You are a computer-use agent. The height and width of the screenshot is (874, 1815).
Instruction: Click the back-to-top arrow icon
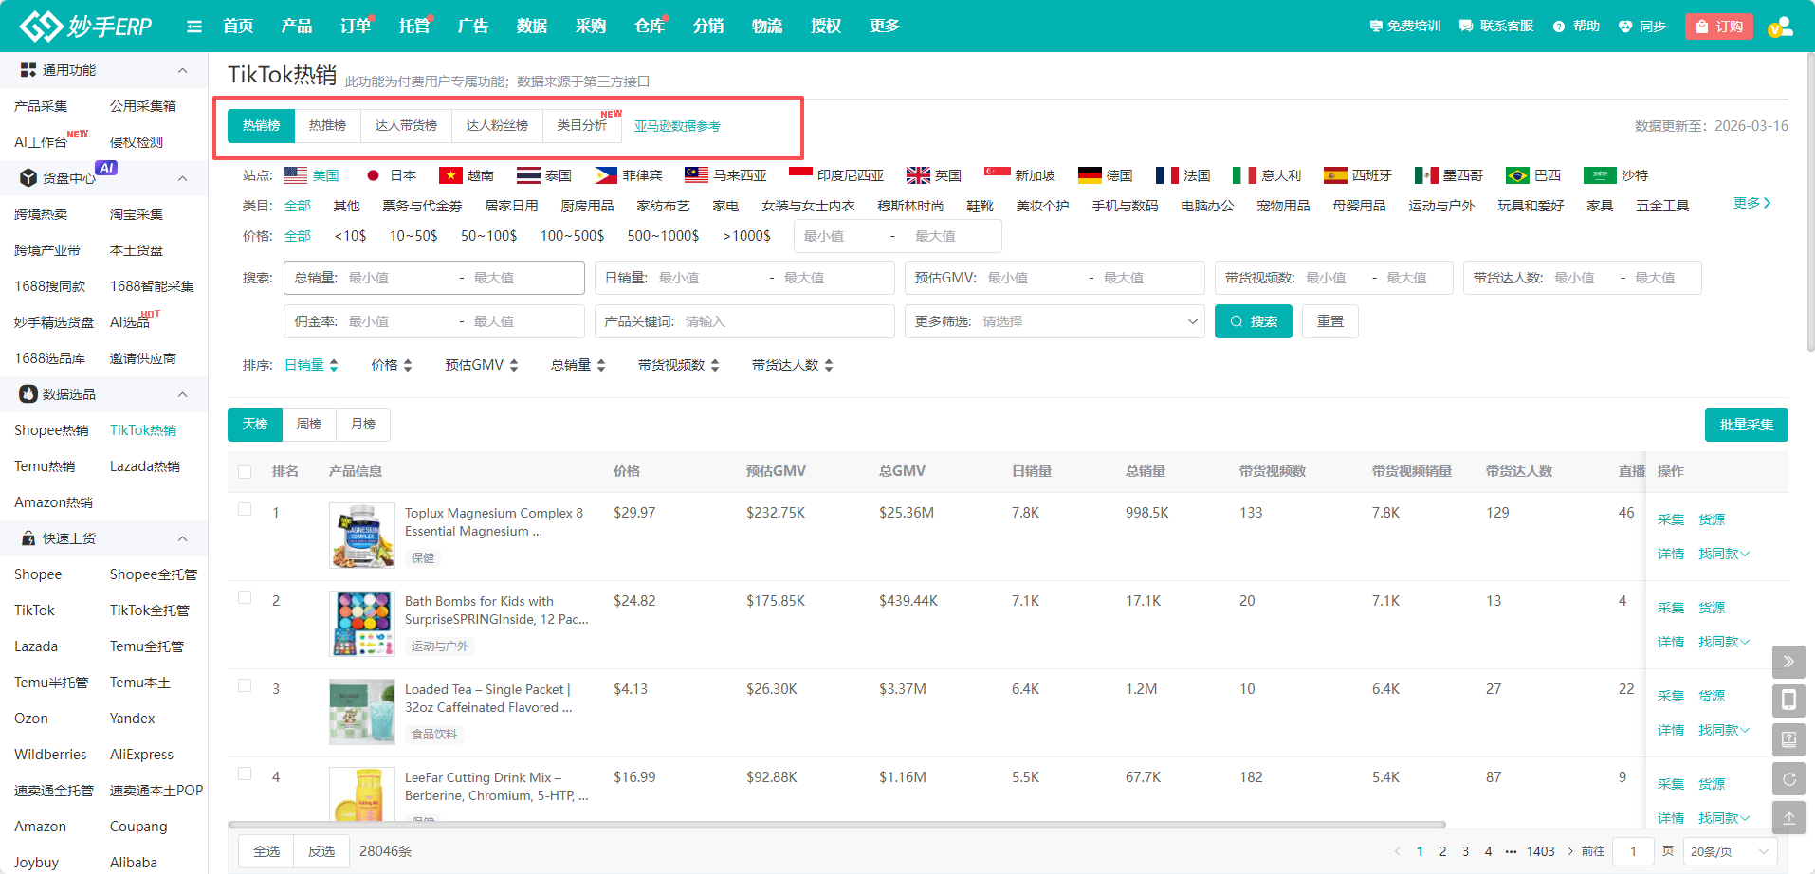(1787, 818)
